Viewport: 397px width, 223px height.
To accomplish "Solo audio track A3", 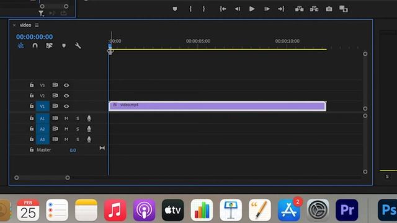I will coord(78,139).
